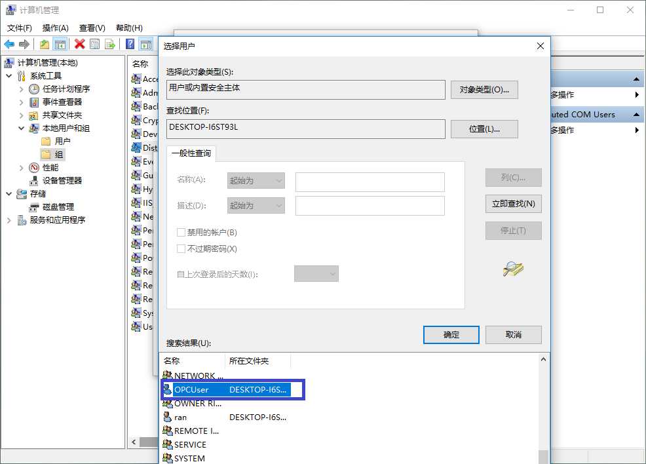Open the blue Help toolbar icon
The width and height of the screenshot is (646, 464).
130,44
